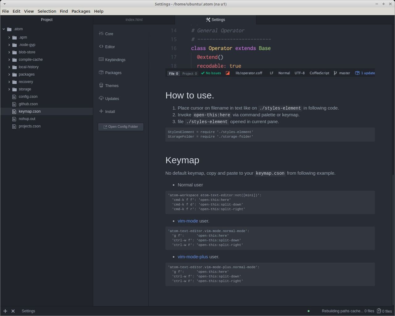This screenshot has width=395, height=316.
Task: Click the X icon in bottom status bar
Action: click(x=13, y=311)
